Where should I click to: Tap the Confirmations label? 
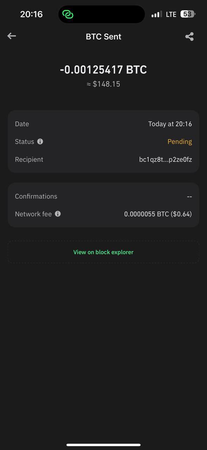click(36, 196)
